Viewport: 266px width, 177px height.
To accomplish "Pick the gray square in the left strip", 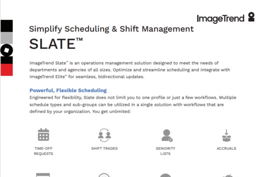I will (7, 38).
